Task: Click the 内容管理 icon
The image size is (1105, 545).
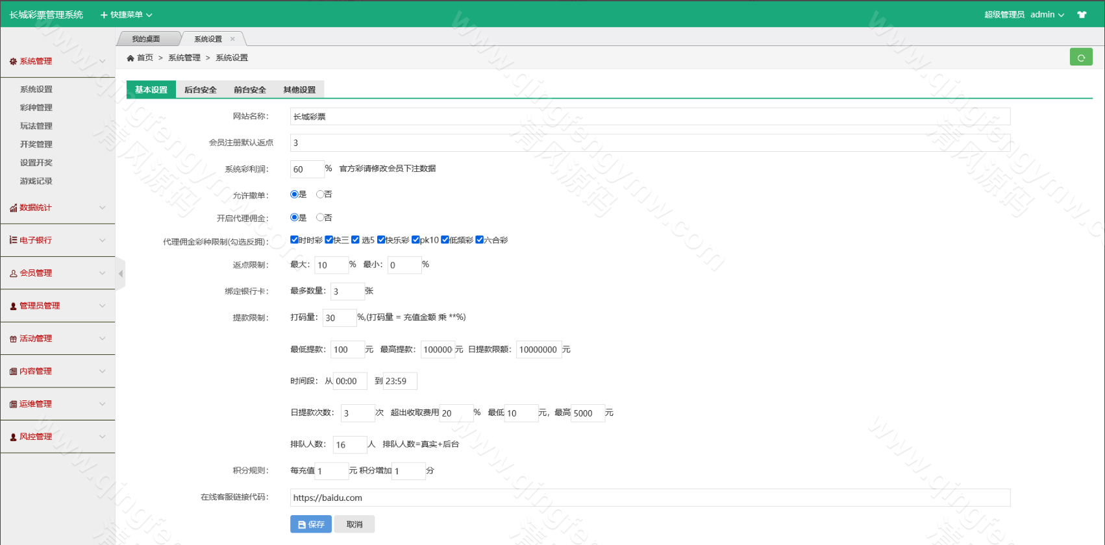Action: pos(13,371)
